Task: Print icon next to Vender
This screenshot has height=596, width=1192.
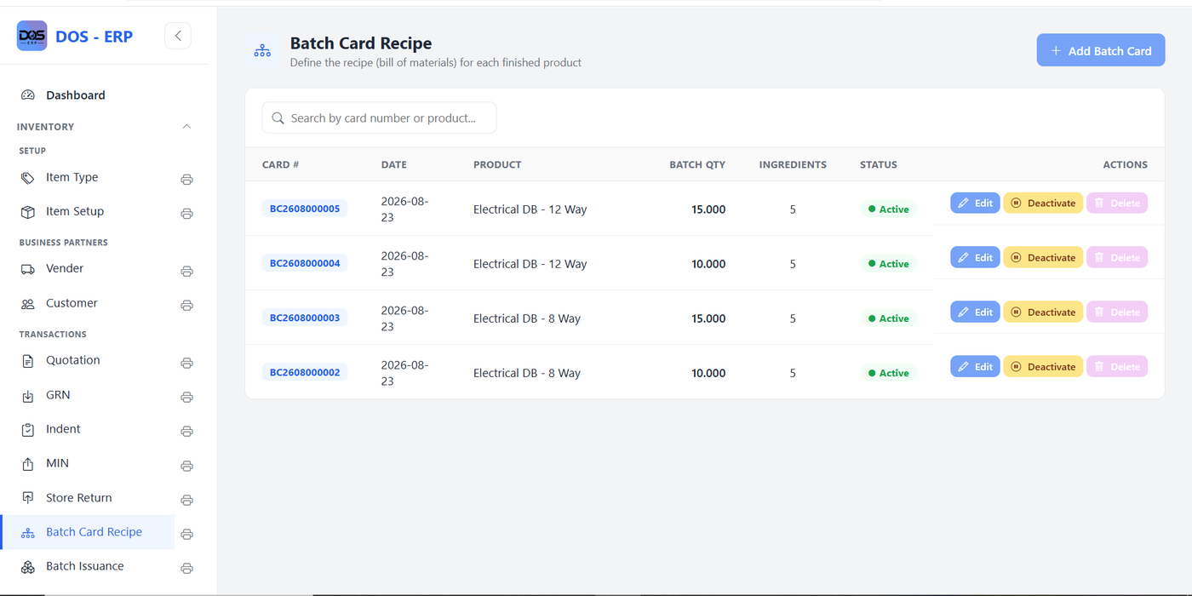Action: 186,272
